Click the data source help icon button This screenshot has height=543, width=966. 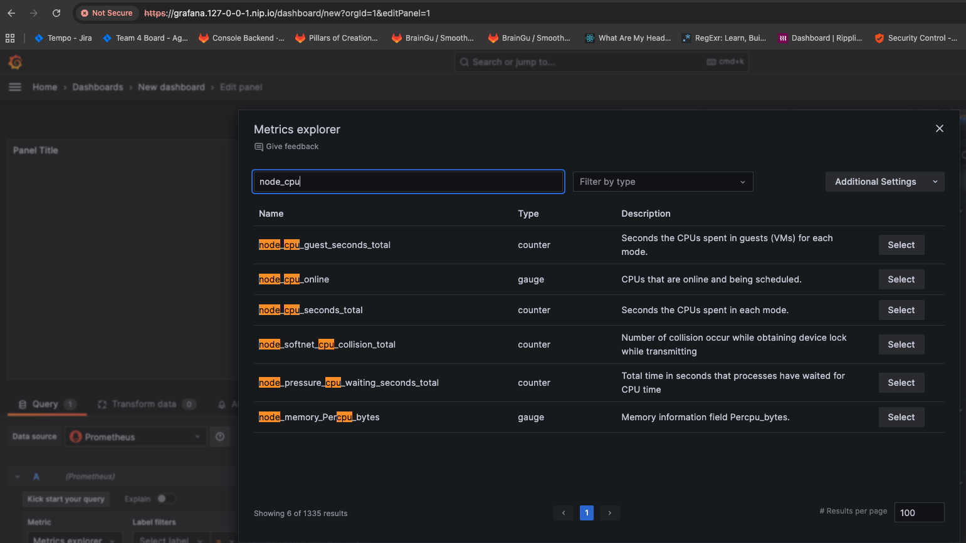220,437
